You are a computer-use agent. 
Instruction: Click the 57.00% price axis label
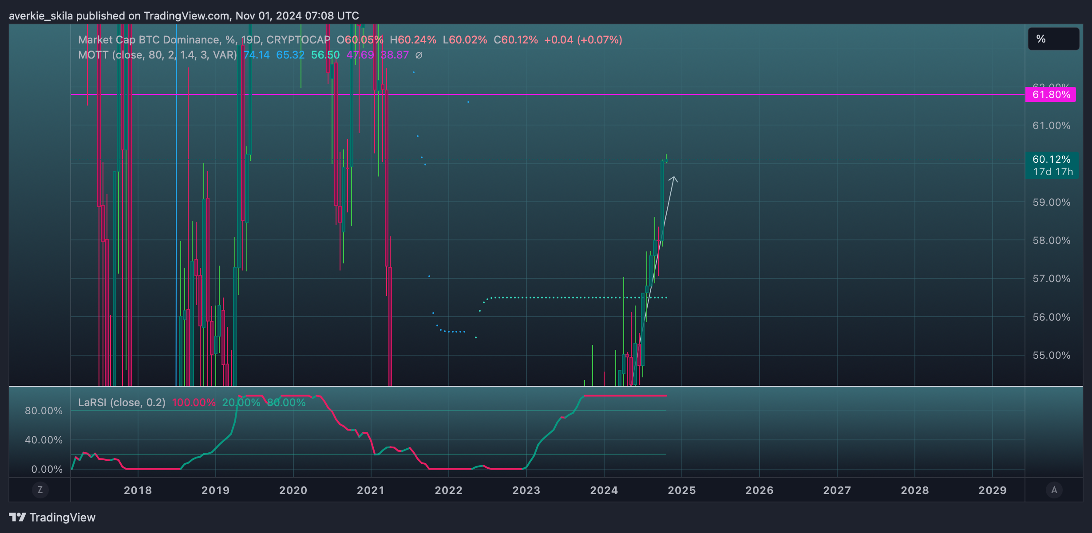pos(1052,278)
